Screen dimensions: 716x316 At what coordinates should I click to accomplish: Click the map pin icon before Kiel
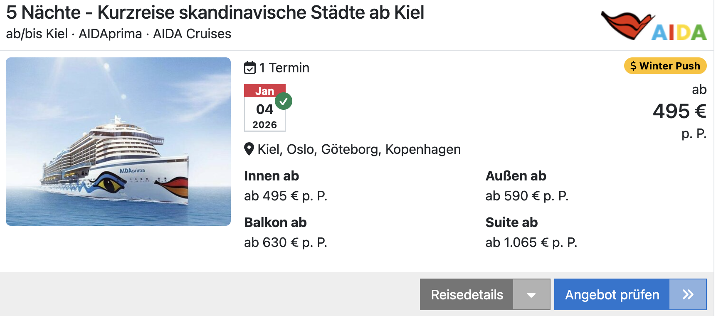click(249, 149)
